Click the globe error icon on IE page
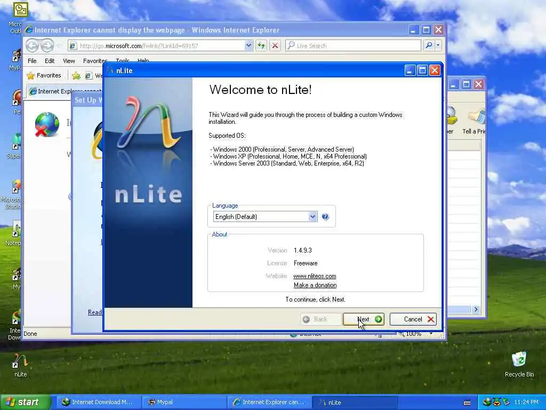Image resolution: width=546 pixels, height=410 pixels. pos(47,124)
